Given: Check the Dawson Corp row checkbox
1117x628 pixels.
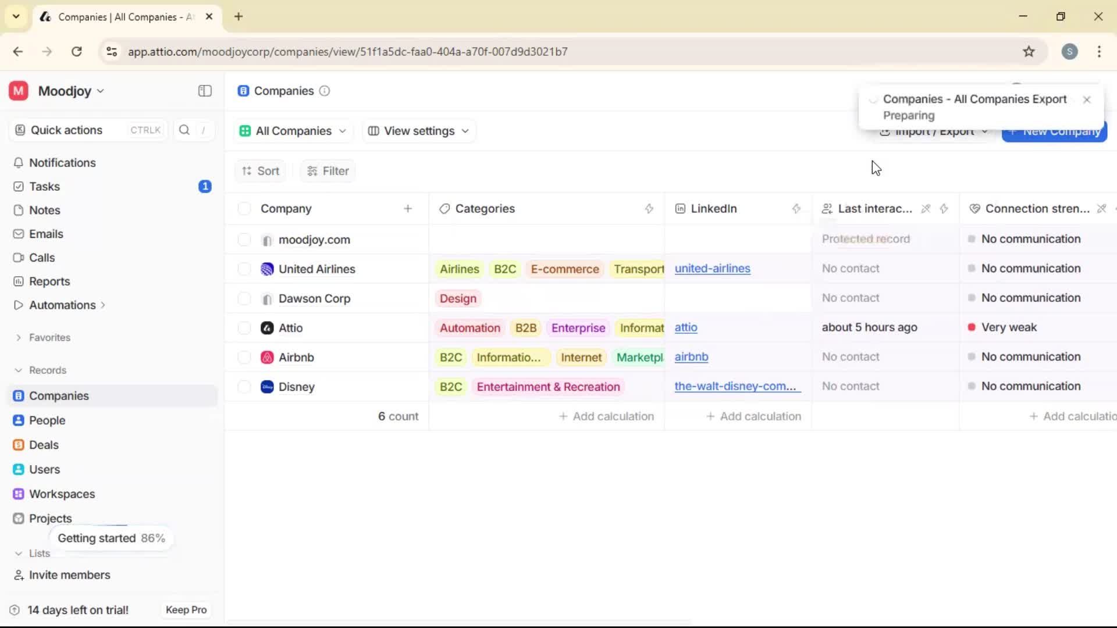Looking at the screenshot, I should [x=244, y=298].
